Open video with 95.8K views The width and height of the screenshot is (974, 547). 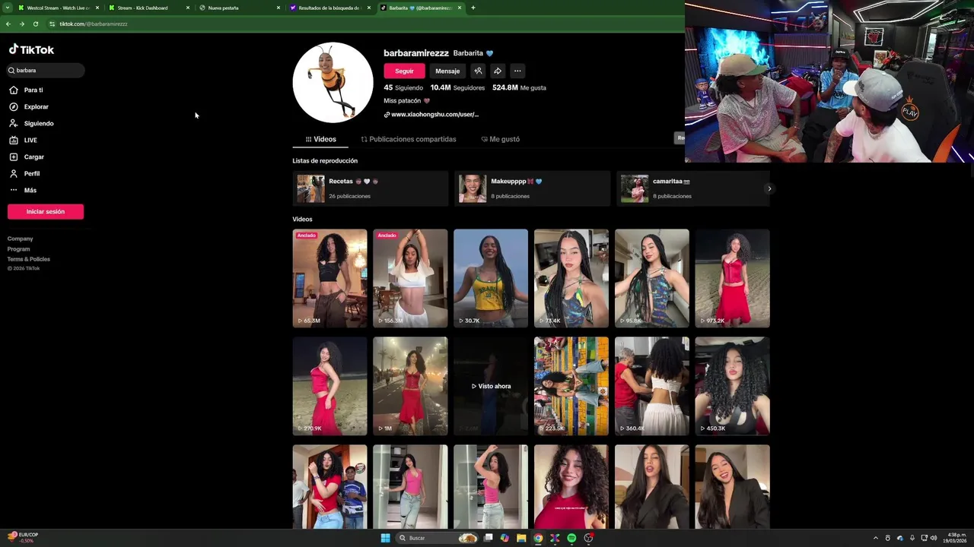pos(652,278)
